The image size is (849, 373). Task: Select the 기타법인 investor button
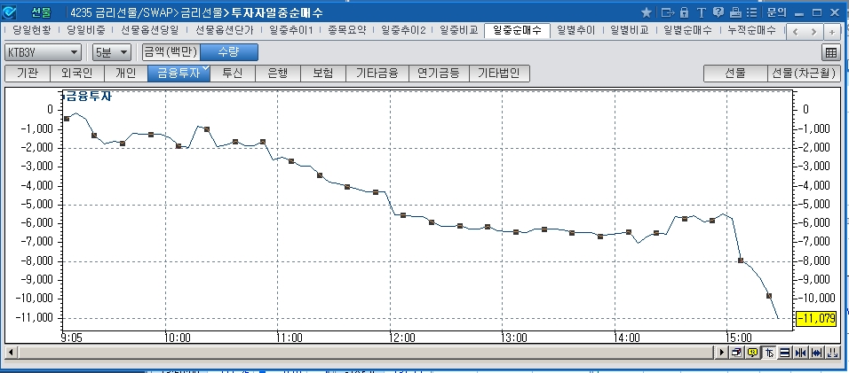tap(499, 73)
